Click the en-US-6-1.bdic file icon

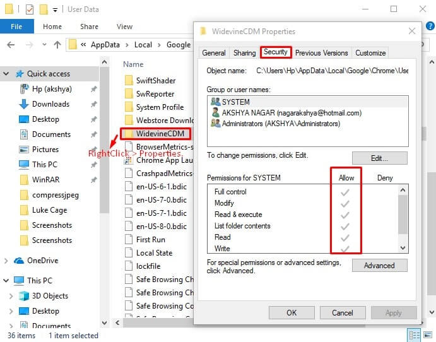[x=129, y=187]
